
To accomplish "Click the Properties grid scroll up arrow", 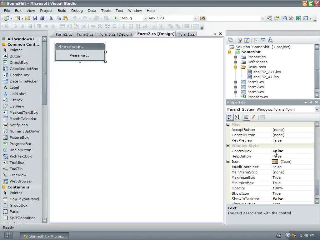I will tap(317, 124).
